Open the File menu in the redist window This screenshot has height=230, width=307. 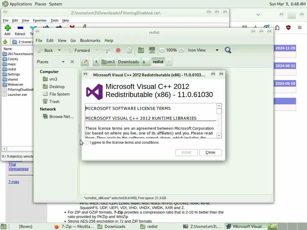tap(39, 40)
